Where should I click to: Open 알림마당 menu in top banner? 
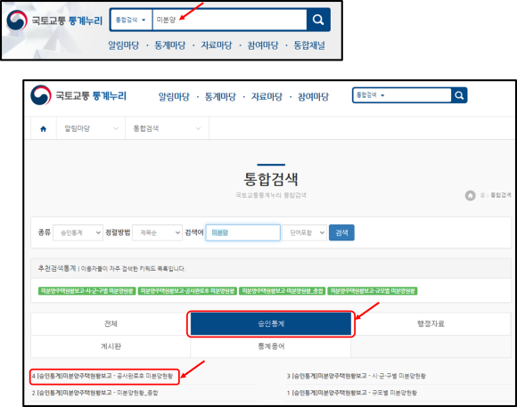pyautogui.click(x=124, y=45)
